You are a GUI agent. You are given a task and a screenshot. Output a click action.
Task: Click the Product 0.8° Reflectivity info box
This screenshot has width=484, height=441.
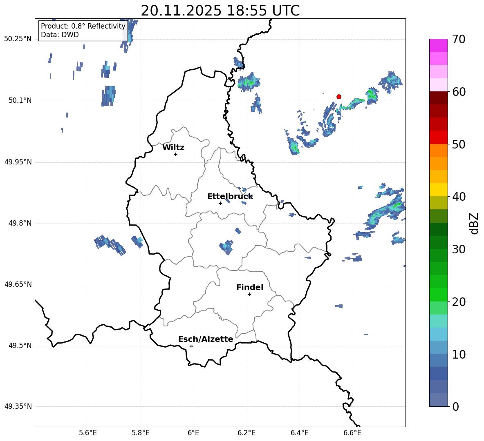[83, 31]
